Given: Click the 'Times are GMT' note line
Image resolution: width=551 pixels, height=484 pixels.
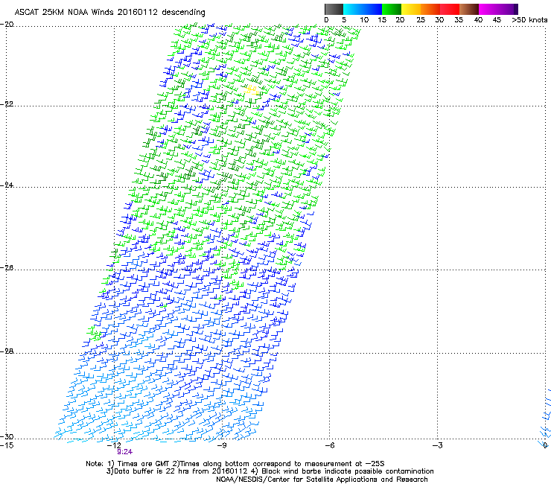Looking at the screenshot, I should click(x=235, y=464).
